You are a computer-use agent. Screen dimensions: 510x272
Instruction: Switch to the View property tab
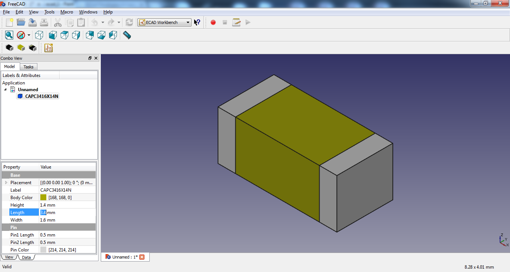click(x=9, y=257)
